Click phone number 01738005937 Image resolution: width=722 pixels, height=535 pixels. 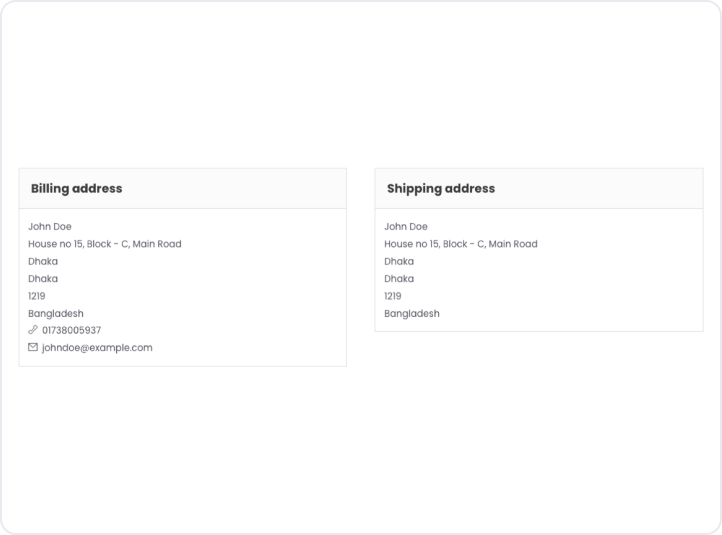pos(71,330)
